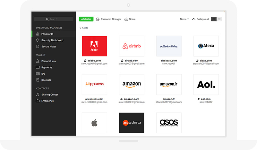This screenshot has width=257, height=150.
Task: Click the Collapse all text
Action: (x=203, y=19)
